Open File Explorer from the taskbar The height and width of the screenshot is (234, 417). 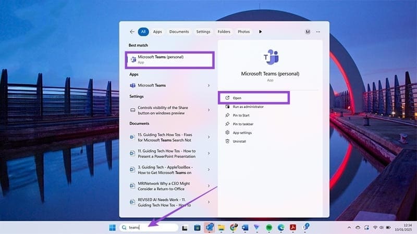221,228
